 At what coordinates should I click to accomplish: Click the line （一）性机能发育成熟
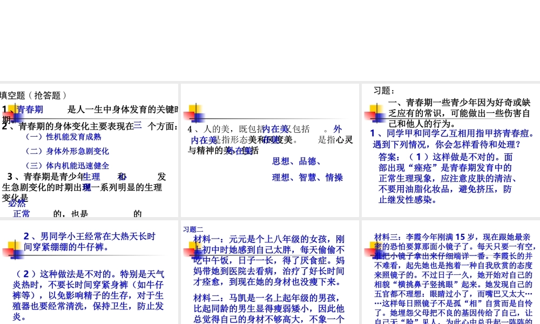(63, 137)
